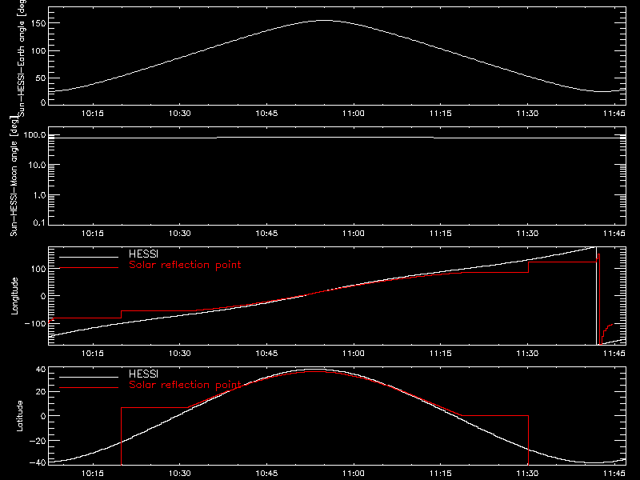Viewport: 640px width, 480px height.
Task: Click the 100 tick on Longitude axis
Action: (38, 269)
